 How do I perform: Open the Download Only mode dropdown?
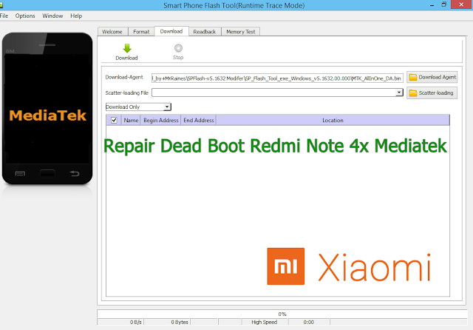[138, 107]
